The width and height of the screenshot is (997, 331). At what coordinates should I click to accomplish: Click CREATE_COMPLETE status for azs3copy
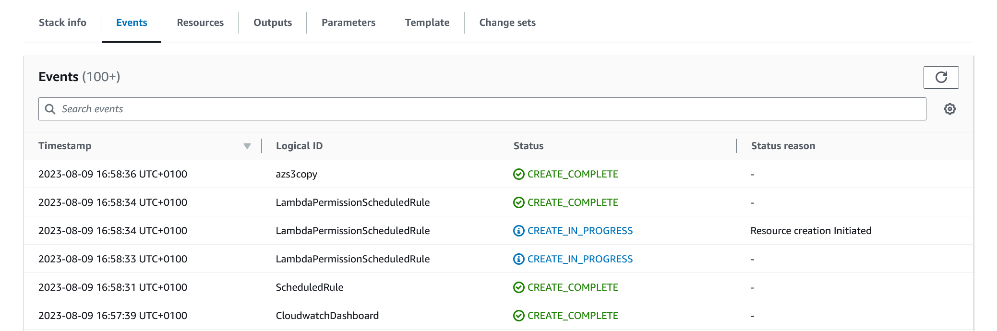573,174
